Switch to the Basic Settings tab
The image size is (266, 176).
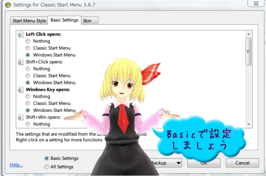[65, 20]
